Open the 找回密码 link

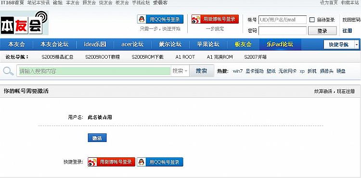(351, 20)
